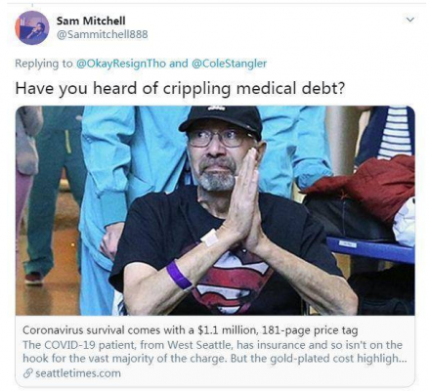The height and width of the screenshot is (391, 429).
Task: Click Sam Mitchell's round profile avatar
Action: pyautogui.click(x=32, y=27)
